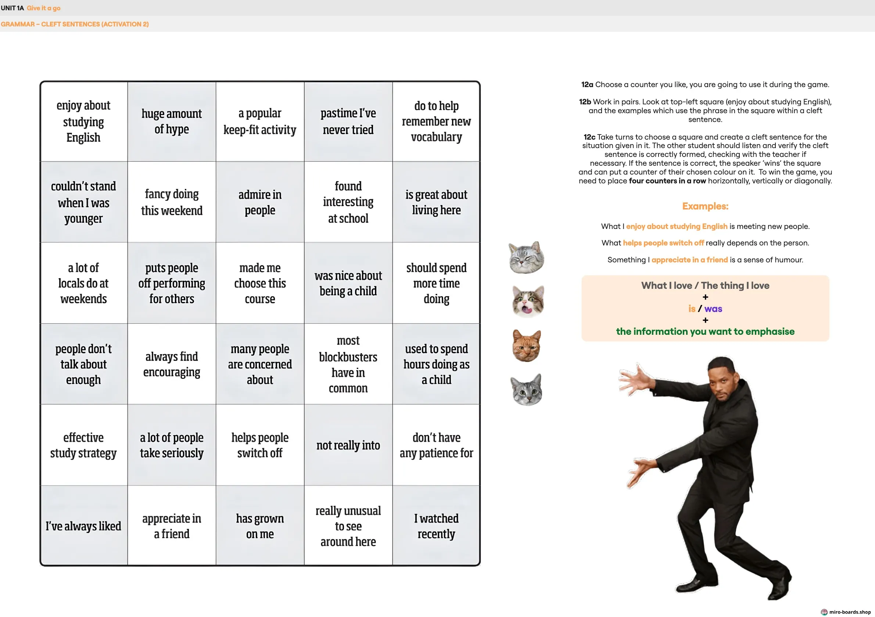Click the 'pastime I've never tried' square
Image resolution: width=875 pixels, height=617 pixels.
click(x=348, y=122)
